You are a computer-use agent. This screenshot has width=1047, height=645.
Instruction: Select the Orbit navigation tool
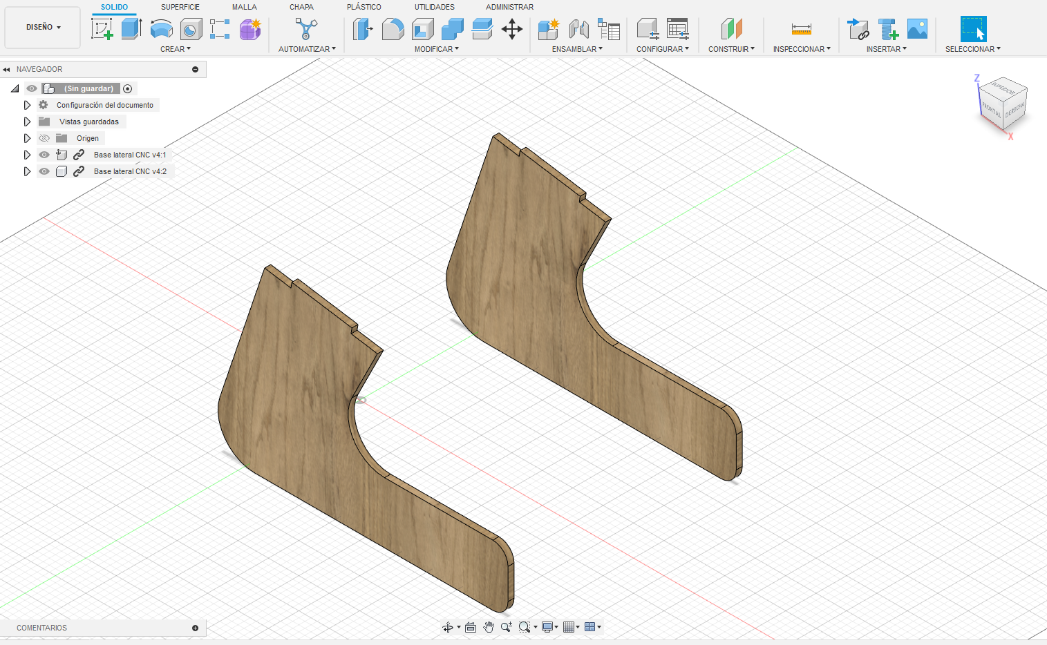[448, 627]
